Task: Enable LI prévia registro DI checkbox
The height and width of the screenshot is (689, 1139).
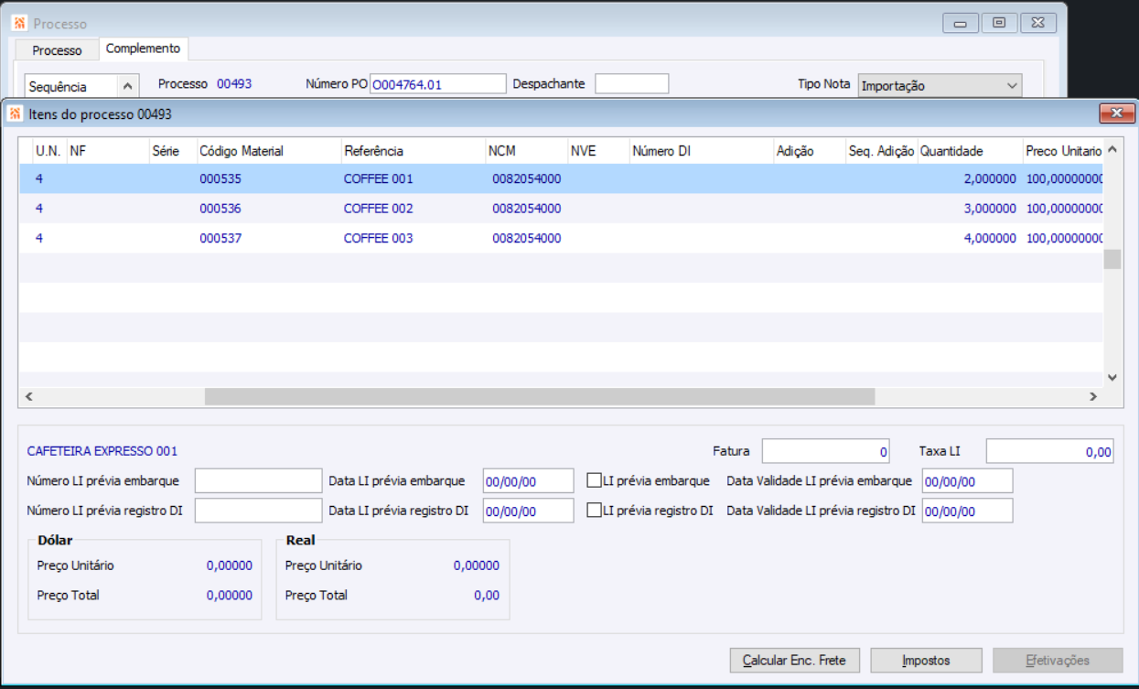Action: pos(594,511)
